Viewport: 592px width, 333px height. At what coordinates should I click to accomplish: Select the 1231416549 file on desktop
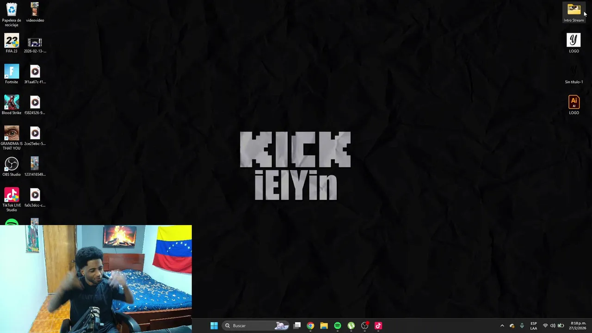tap(35, 166)
